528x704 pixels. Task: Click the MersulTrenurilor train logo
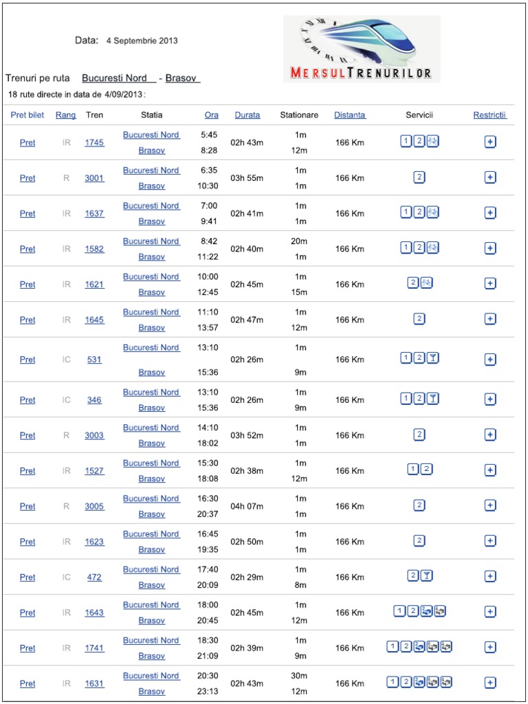point(362,49)
